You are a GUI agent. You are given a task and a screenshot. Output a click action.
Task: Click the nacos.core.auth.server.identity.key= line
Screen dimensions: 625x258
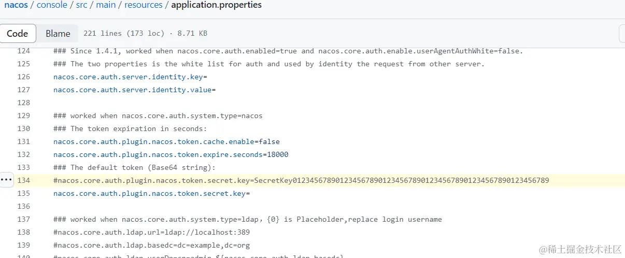[130, 77]
